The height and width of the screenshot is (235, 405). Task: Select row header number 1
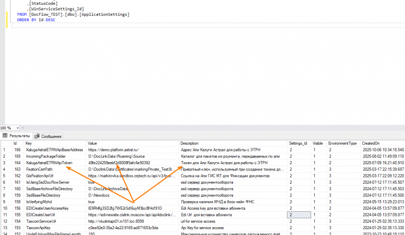(x=6, y=149)
